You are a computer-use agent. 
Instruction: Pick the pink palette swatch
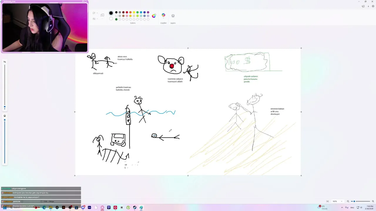pos(127,16)
